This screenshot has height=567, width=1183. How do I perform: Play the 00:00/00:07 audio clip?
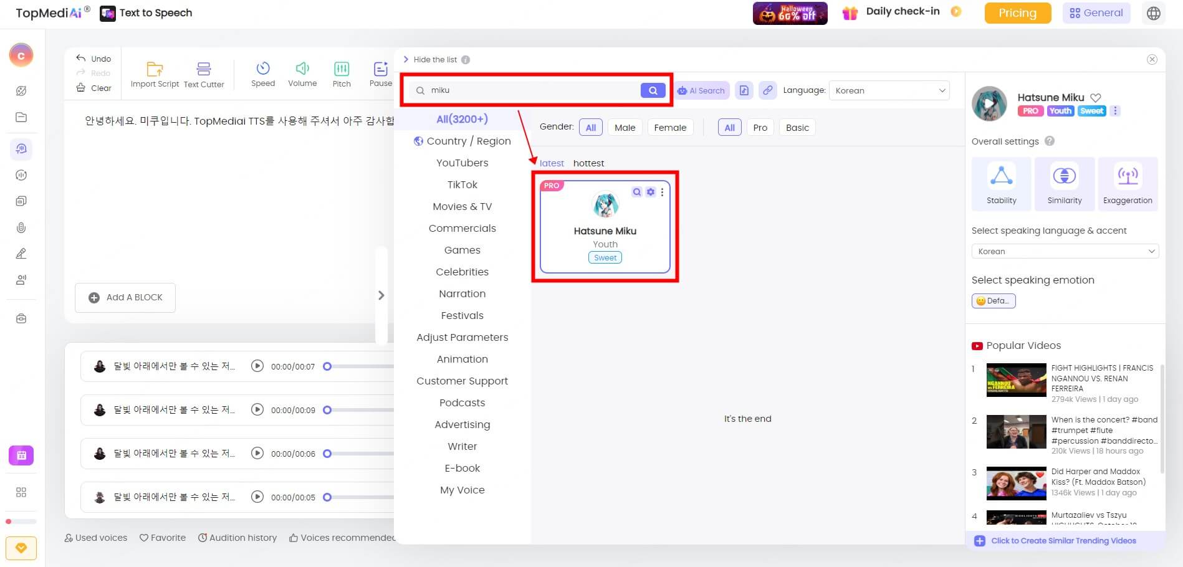pyautogui.click(x=257, y=366)
